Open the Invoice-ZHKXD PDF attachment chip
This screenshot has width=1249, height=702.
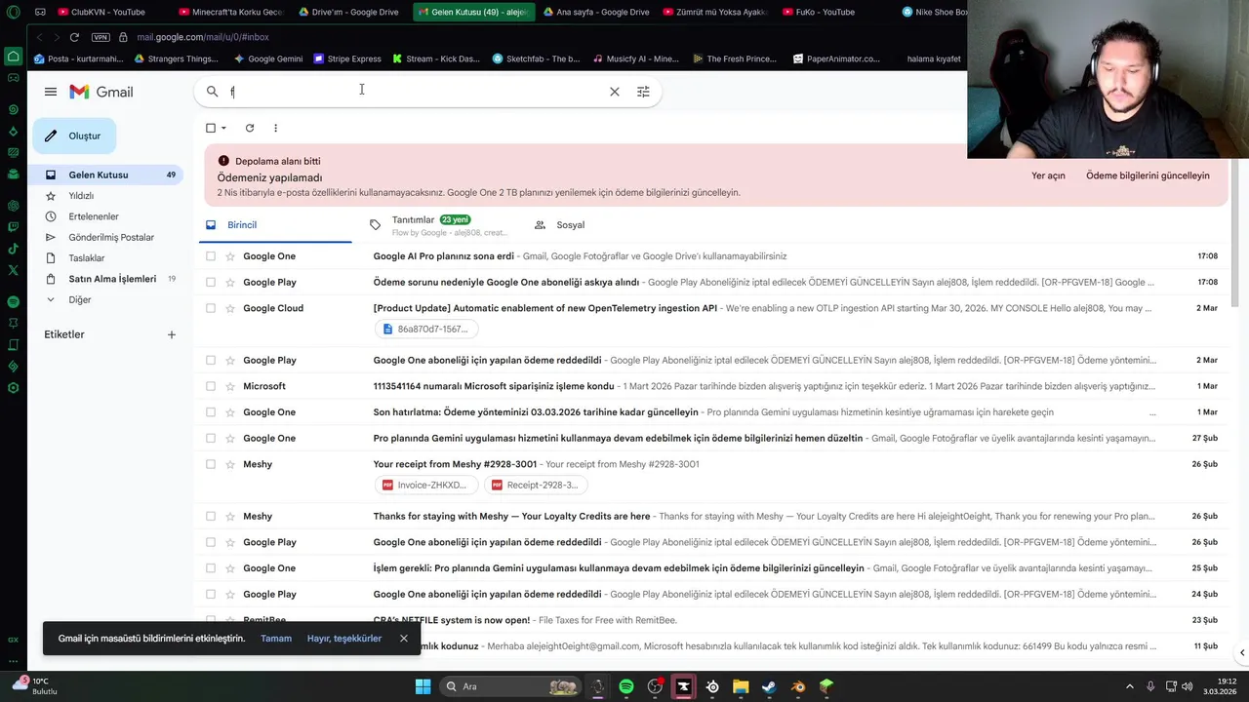(424, 485)
